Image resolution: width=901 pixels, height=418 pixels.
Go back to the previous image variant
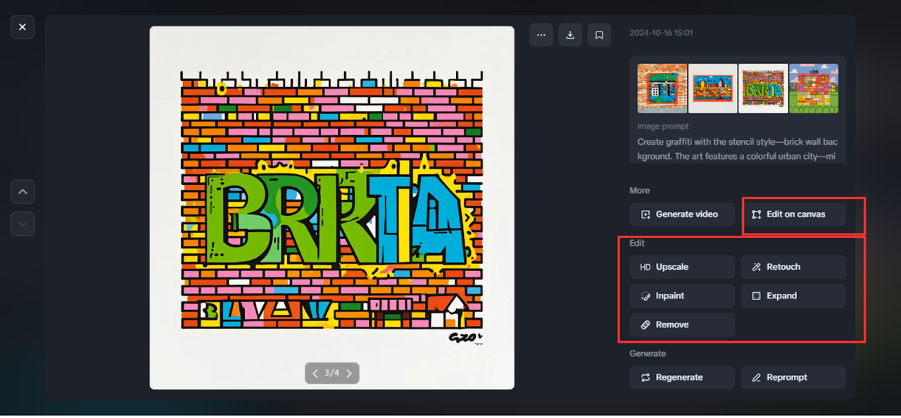pyautogui.click(x=315, y=373)
